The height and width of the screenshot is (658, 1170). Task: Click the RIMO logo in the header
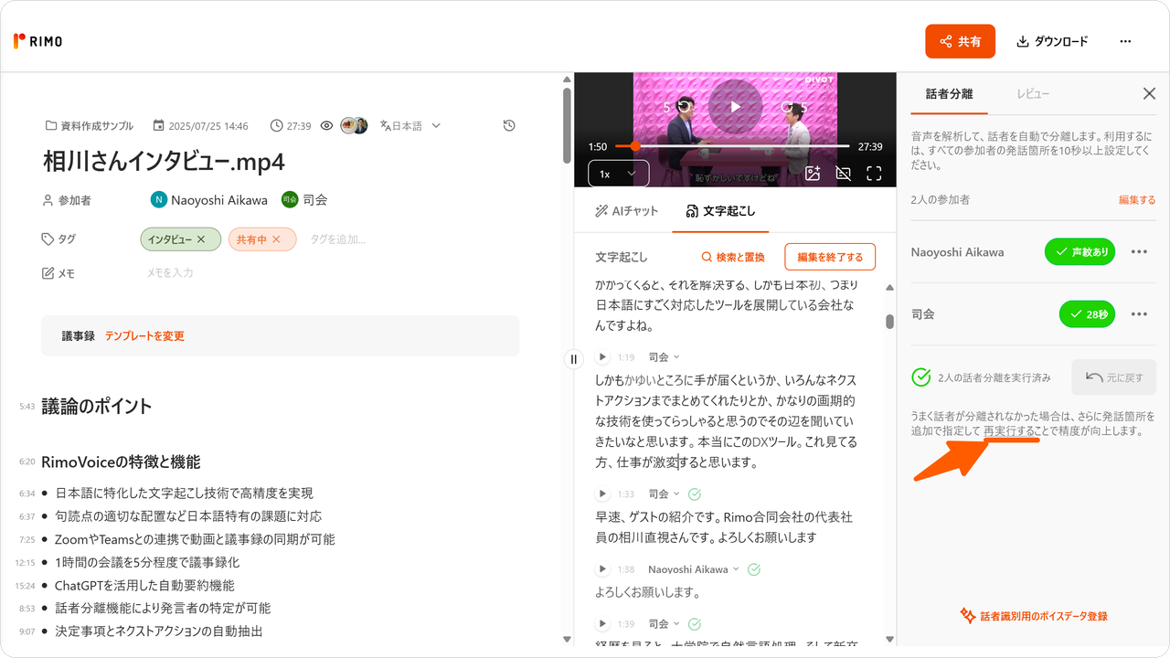click(38, 41)
